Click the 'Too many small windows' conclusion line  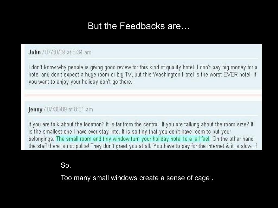[x=137, y=178]
